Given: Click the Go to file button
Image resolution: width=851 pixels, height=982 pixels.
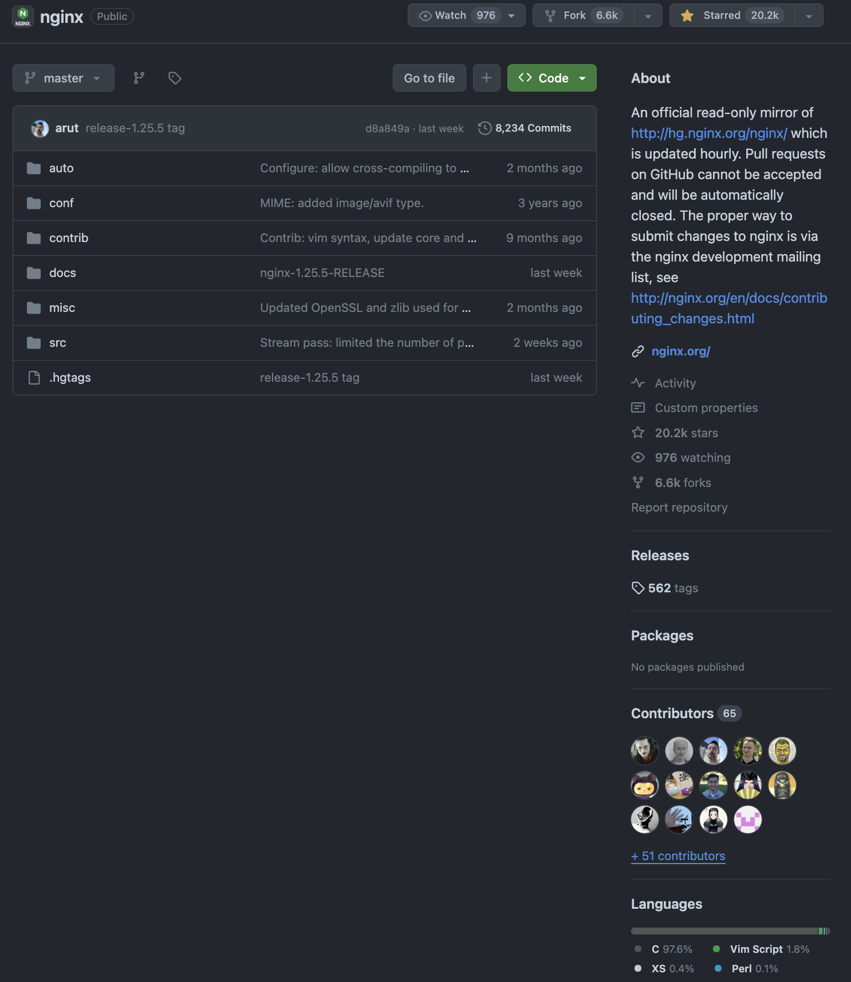Looking at the screenshot, I should pos(430,78).
